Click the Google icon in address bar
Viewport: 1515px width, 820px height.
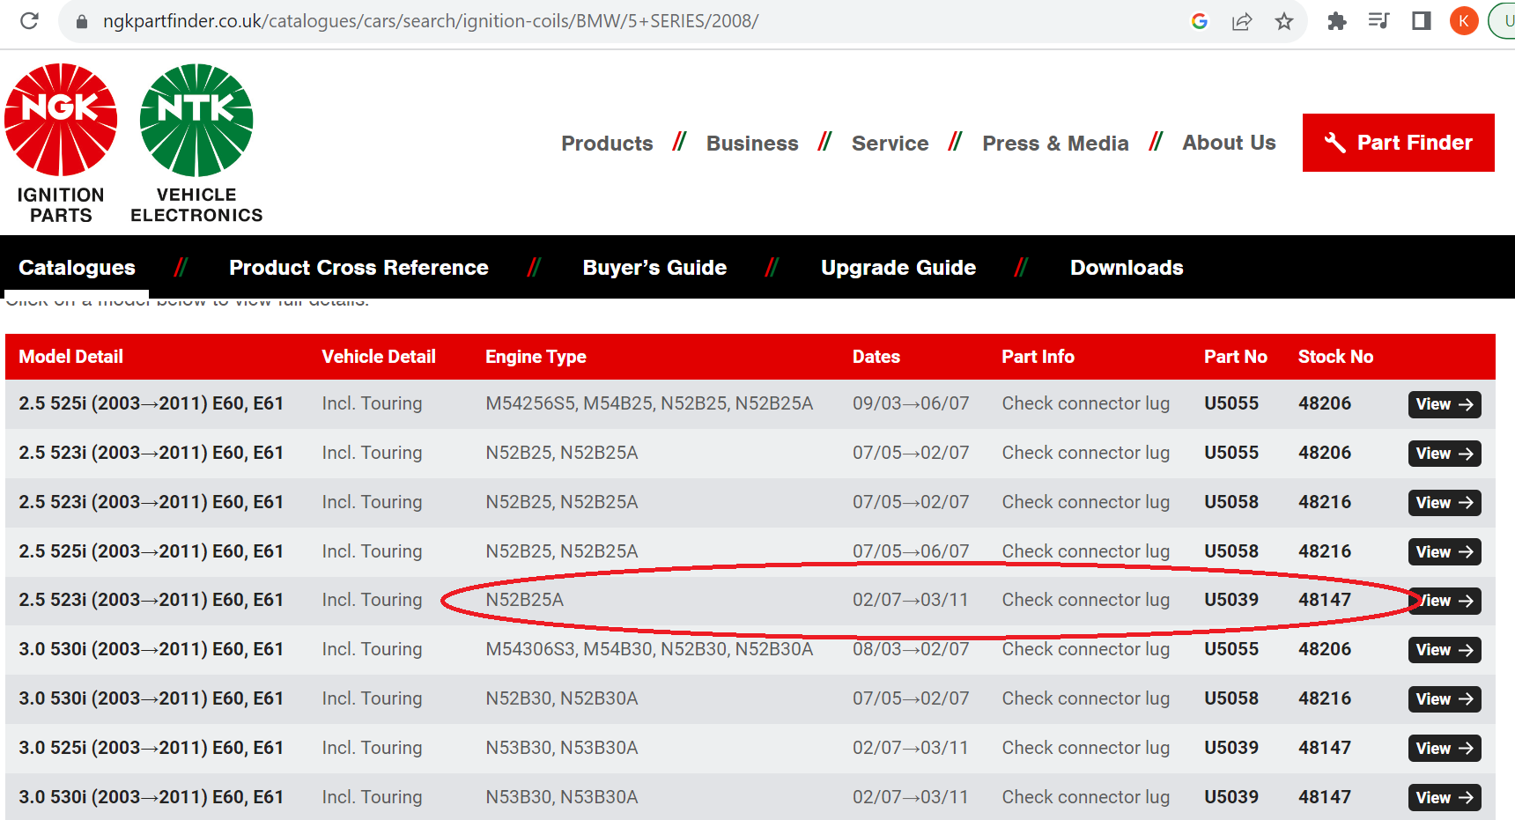[x=1199, y=21]
